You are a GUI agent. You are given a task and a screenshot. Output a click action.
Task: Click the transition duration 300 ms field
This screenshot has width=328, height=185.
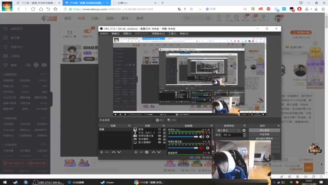tap(232, 135)
